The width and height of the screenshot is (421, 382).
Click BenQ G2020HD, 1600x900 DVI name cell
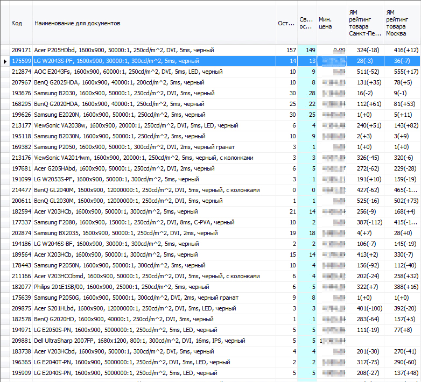pyautogui.click(x=154, y=319)
